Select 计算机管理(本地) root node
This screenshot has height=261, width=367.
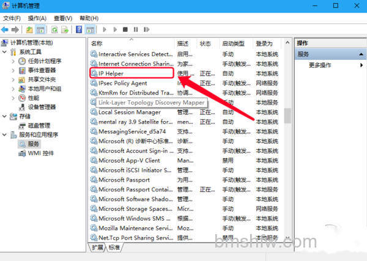point(32,43)
